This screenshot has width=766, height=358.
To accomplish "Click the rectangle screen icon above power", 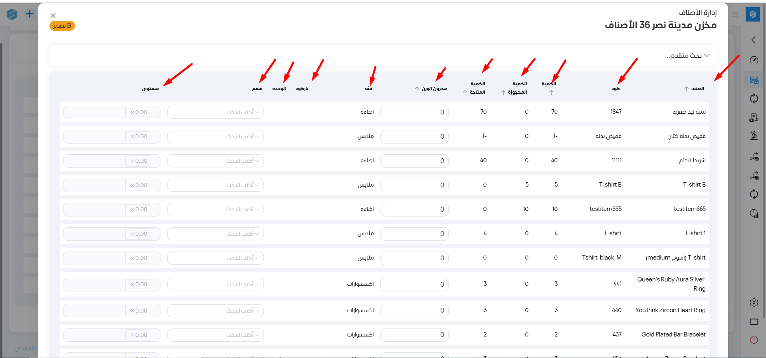I will 754,322.
